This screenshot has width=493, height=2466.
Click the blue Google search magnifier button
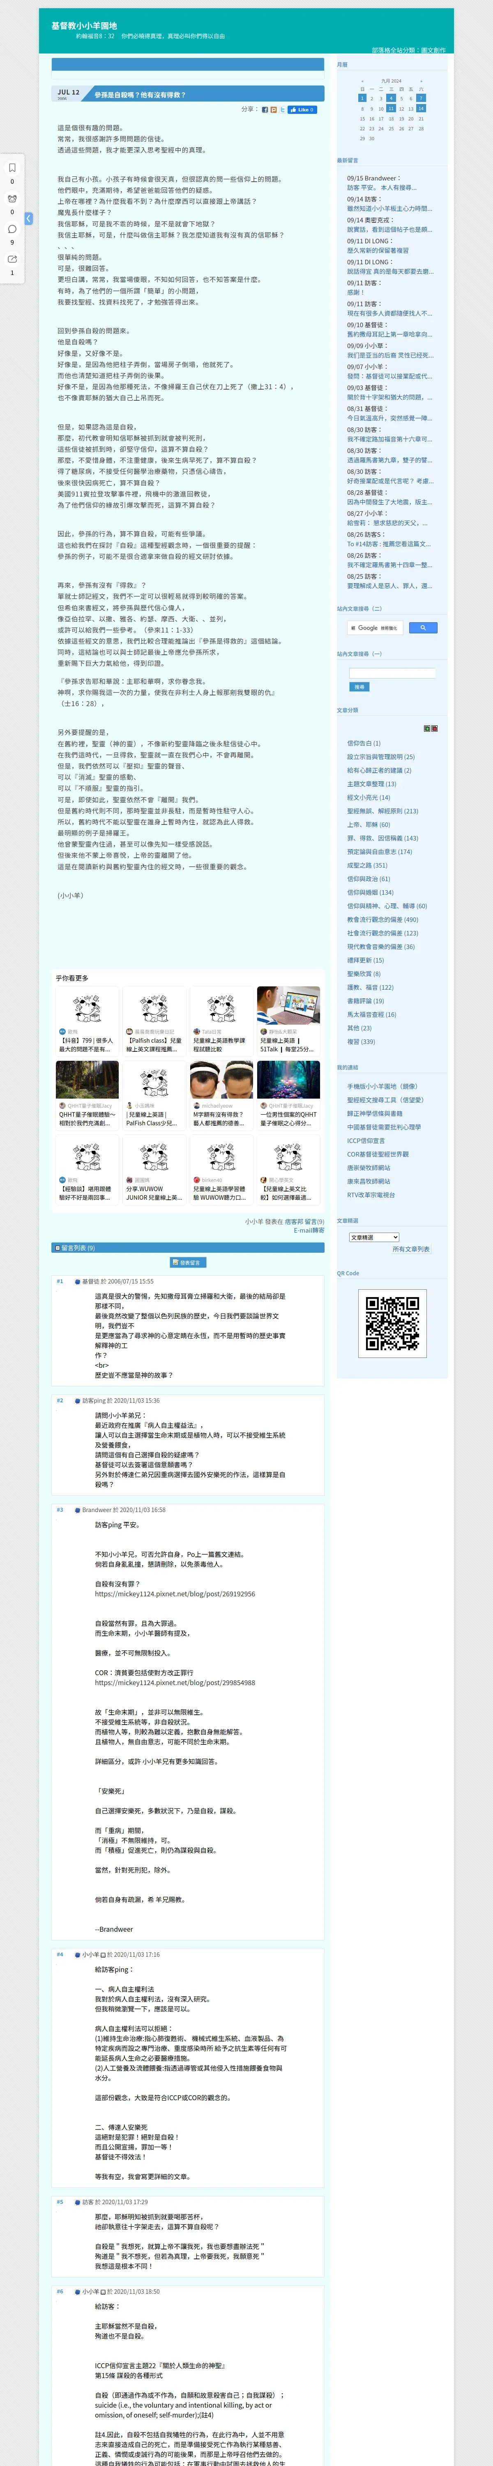coord(422,628)
